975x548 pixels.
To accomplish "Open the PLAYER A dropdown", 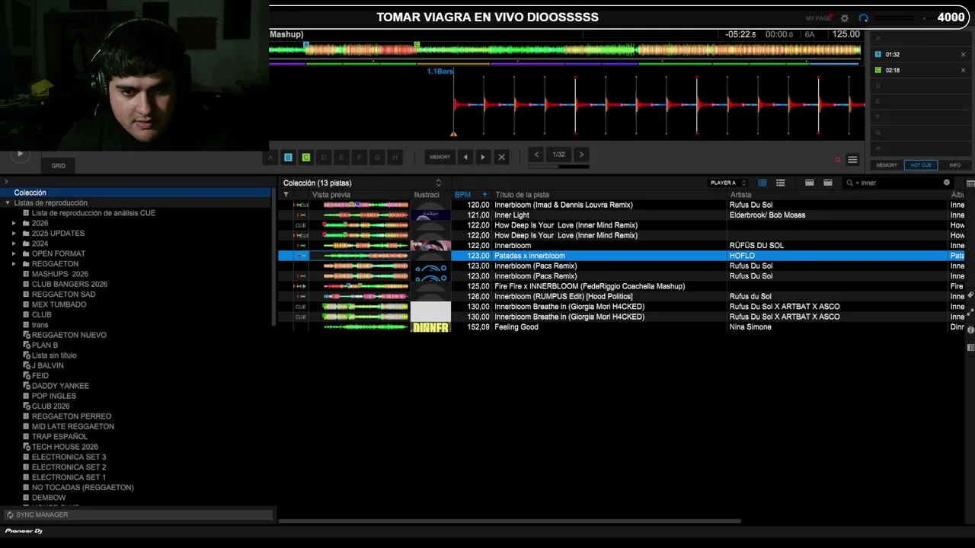I will [x=728, y=183].
